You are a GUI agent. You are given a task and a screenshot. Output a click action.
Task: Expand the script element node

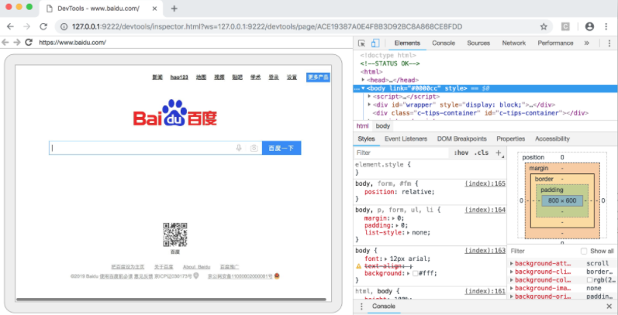point(369,96)
